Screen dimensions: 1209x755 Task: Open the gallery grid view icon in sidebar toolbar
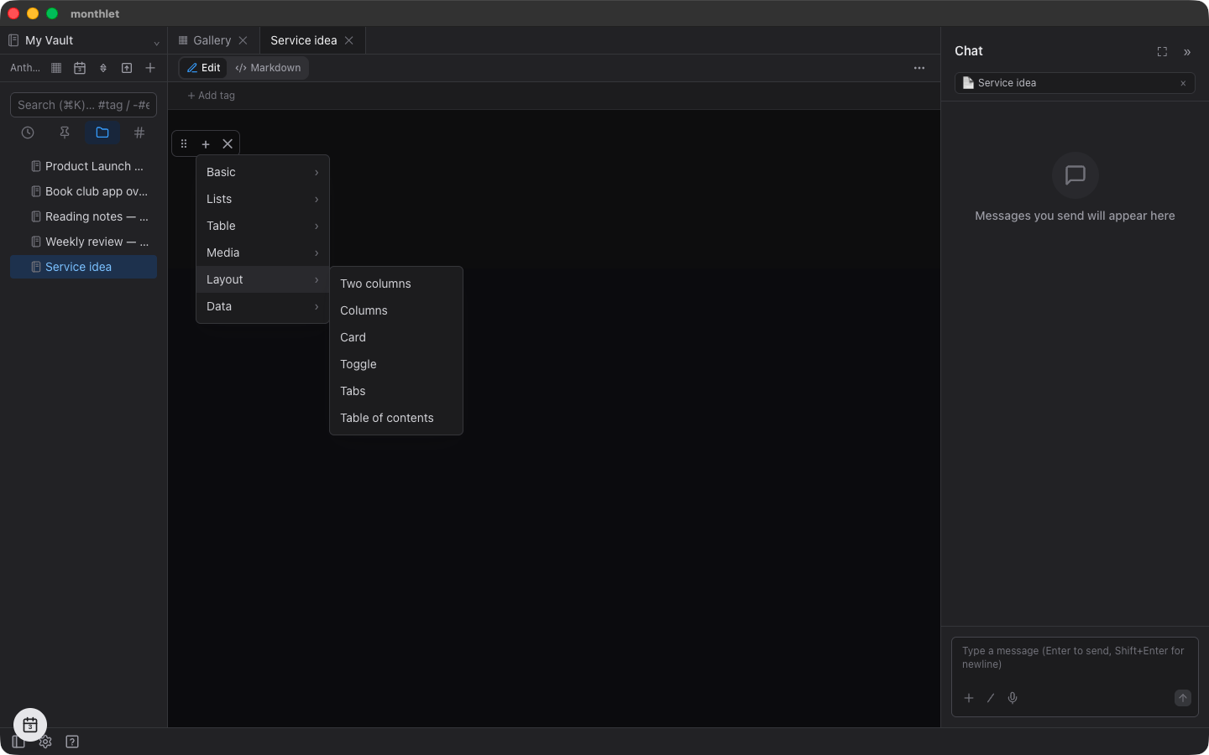tap(56, 68)
